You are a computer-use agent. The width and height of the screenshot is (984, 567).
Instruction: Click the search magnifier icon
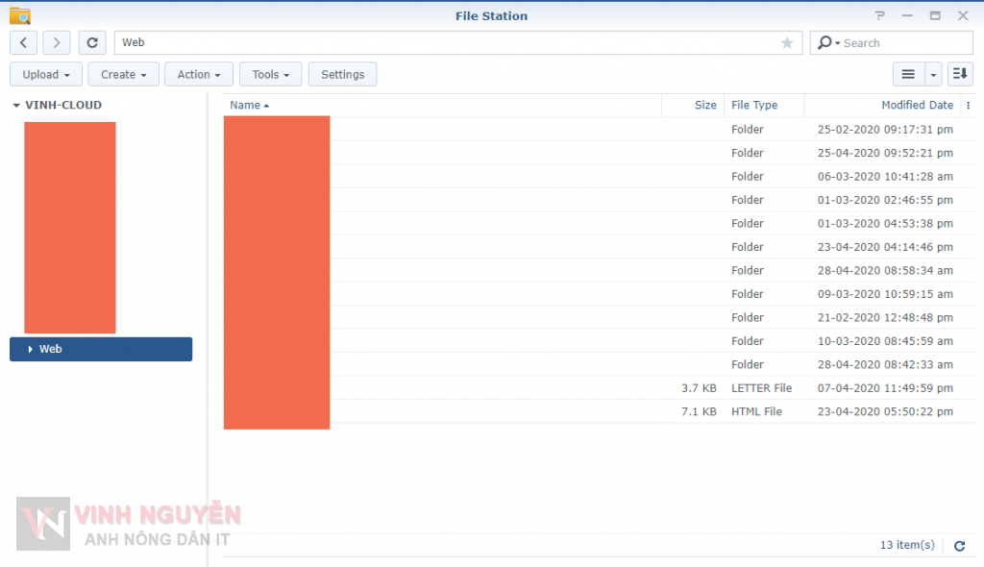tap(825, 42)
